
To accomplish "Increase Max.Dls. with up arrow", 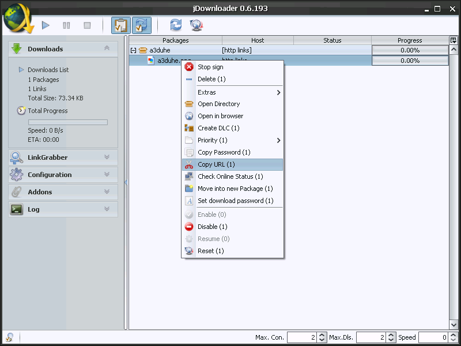I will 391,335.
